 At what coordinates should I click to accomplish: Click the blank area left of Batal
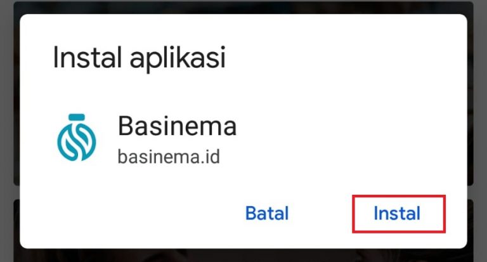(x=131, y=214)
